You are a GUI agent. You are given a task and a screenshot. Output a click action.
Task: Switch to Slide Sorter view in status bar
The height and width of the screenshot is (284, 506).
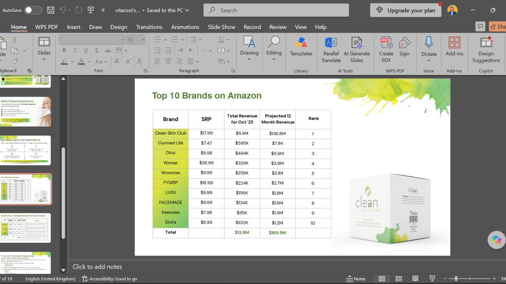[x=398, y=278]
